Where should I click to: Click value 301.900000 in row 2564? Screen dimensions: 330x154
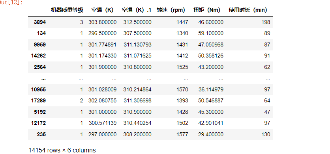(103, 67)
